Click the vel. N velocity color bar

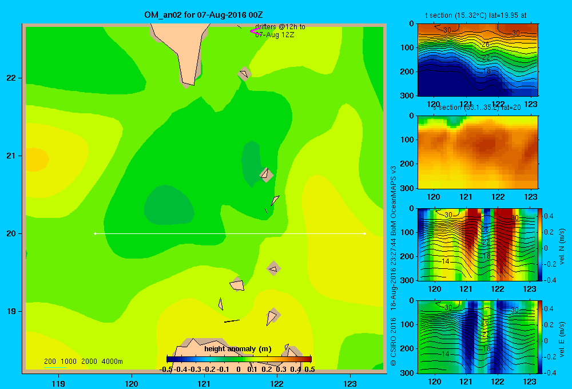coord(540,244)
